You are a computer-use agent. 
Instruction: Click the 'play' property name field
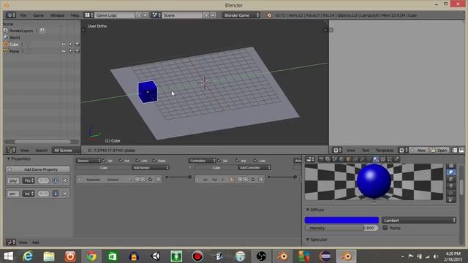tap(13, 180)
